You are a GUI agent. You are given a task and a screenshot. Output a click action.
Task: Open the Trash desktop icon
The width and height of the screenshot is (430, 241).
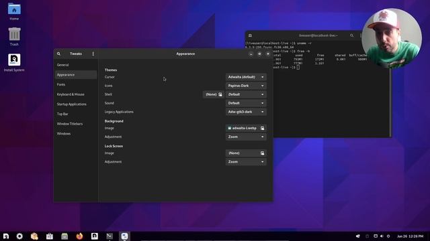[x=14, y=37]
